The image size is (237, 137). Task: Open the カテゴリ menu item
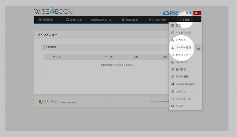coord(181,91)
